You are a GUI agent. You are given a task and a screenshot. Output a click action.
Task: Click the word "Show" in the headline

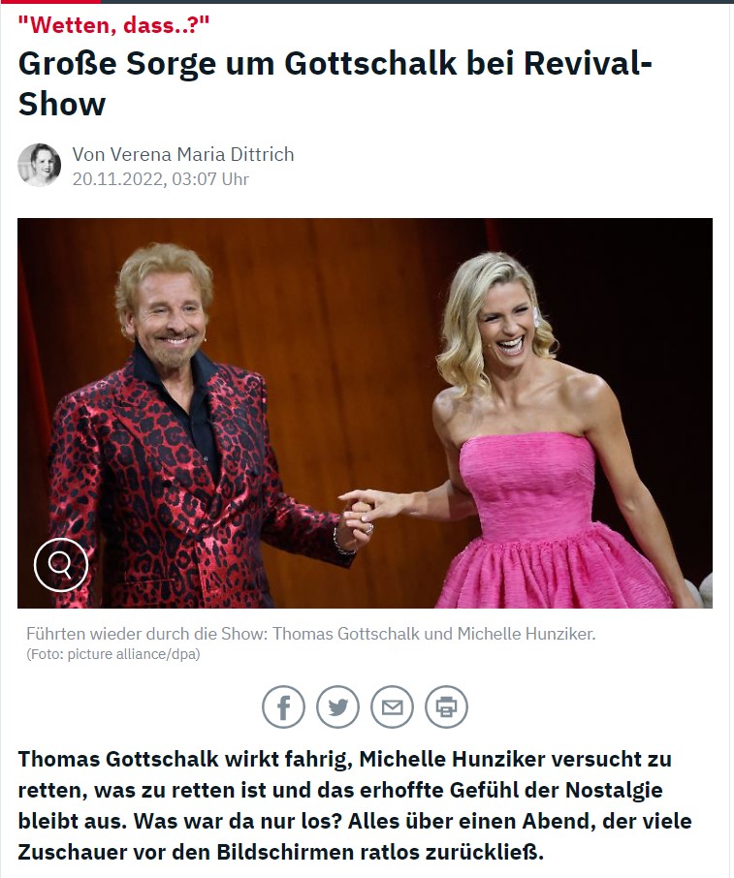point(62,104)
